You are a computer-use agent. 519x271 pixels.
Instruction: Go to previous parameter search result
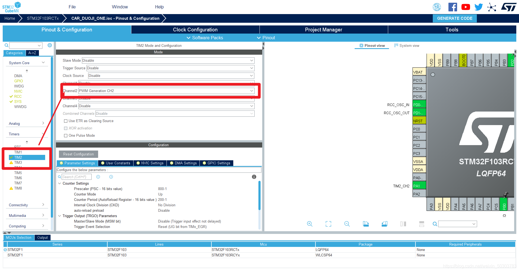[x=98, y=177]
